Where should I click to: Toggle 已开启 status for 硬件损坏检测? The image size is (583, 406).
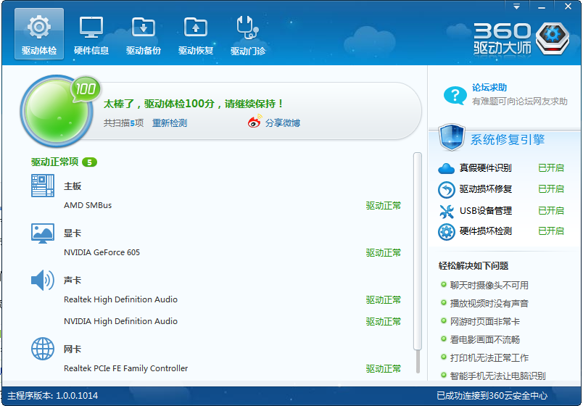(550, 231)
